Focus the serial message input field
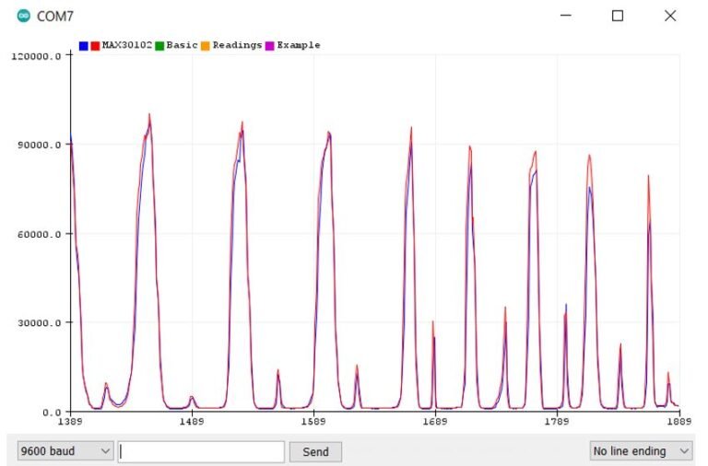This screenshot has height=466, width=708. (x=201, y=451)
